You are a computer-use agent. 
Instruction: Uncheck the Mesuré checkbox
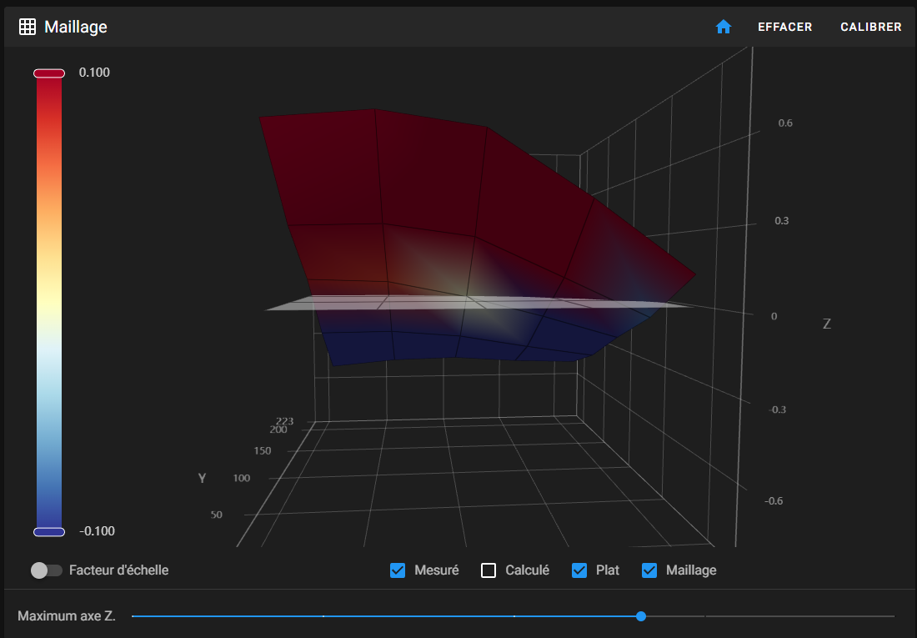click(398, 570)
